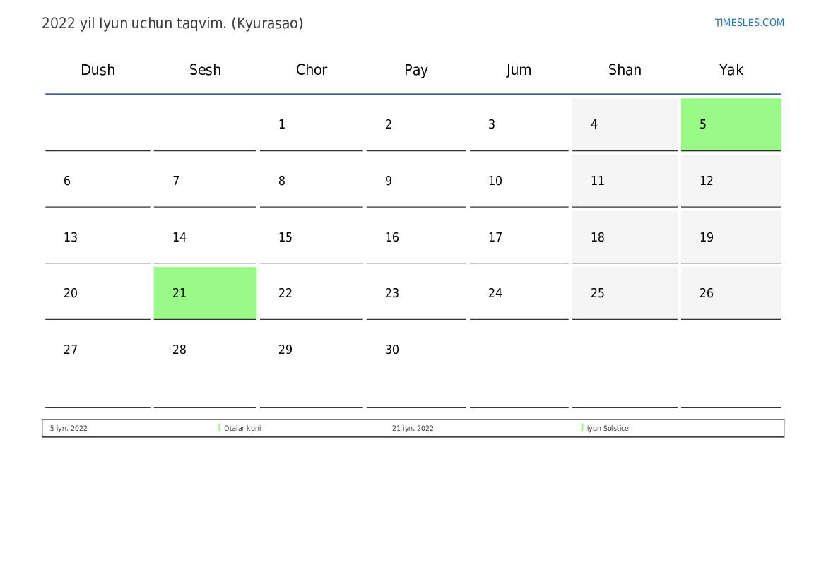
Task: Click day 2 in the calendar
Action: [416, 125]
